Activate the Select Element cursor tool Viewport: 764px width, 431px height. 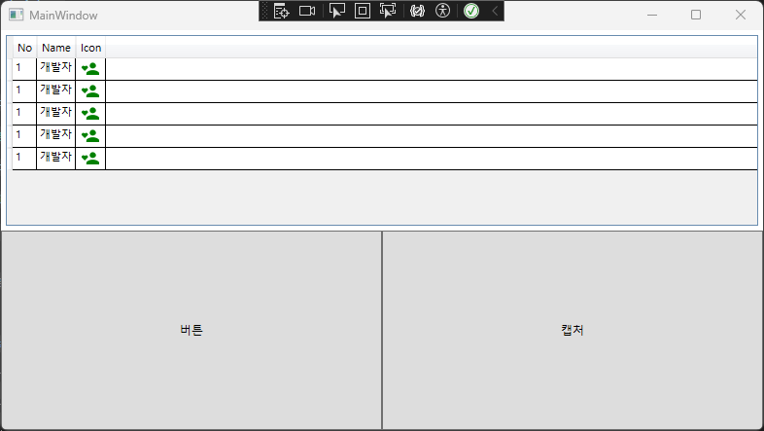[x=336, y=11]
